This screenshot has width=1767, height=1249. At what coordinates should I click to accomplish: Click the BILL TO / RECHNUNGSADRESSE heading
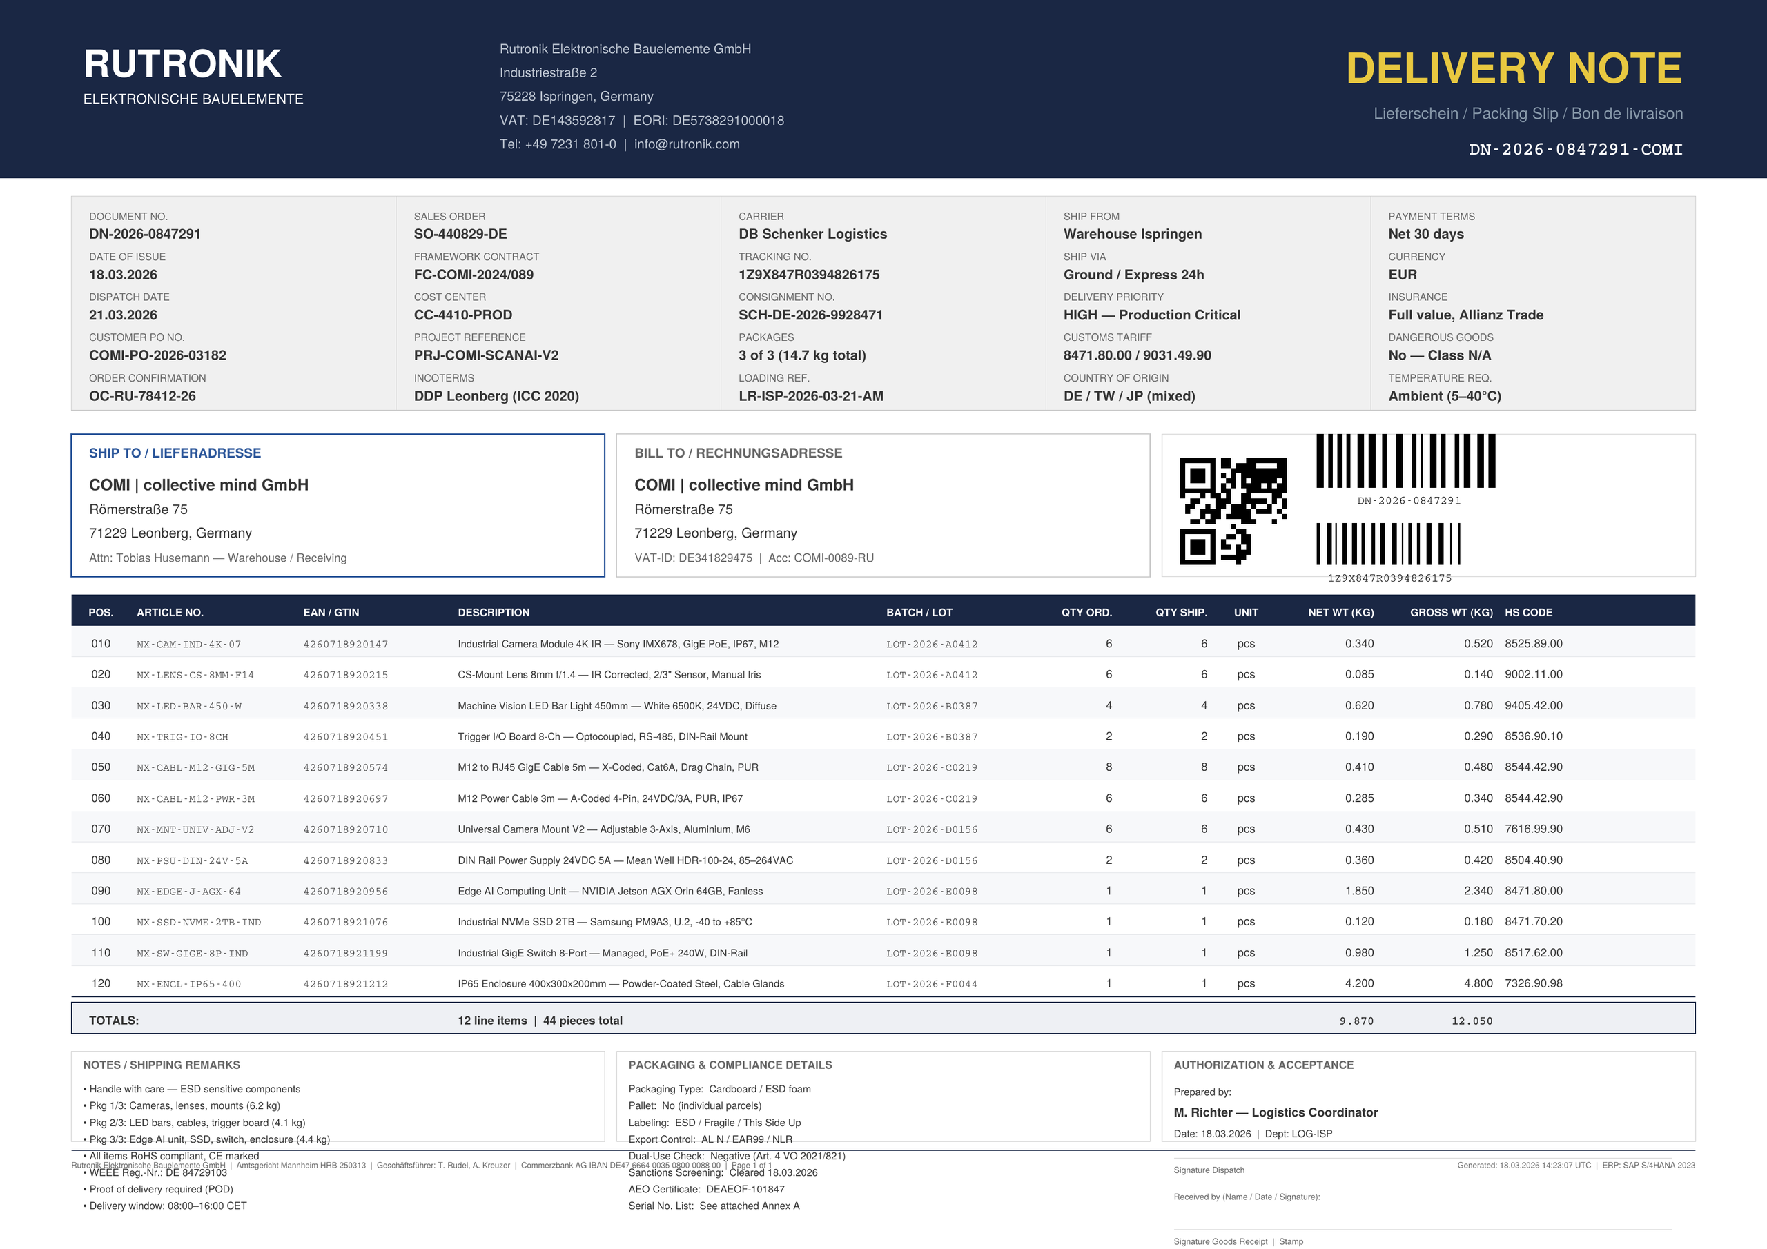[737, 453]
